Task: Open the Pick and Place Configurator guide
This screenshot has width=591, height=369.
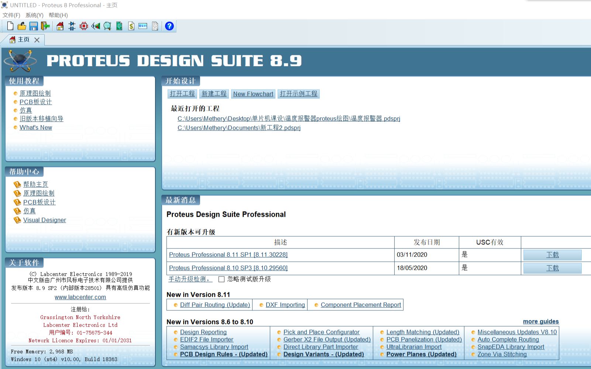Action: point(322,332)
